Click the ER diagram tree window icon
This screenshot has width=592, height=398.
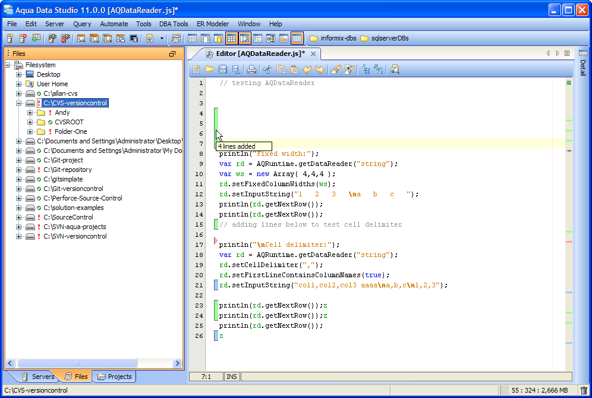click(x=270, y=38)
